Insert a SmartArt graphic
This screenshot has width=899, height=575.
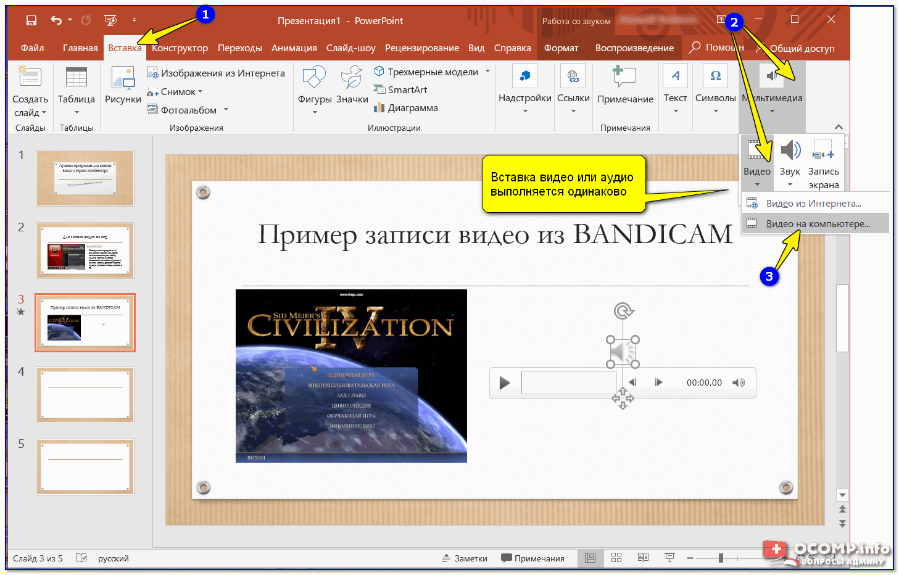400,89
